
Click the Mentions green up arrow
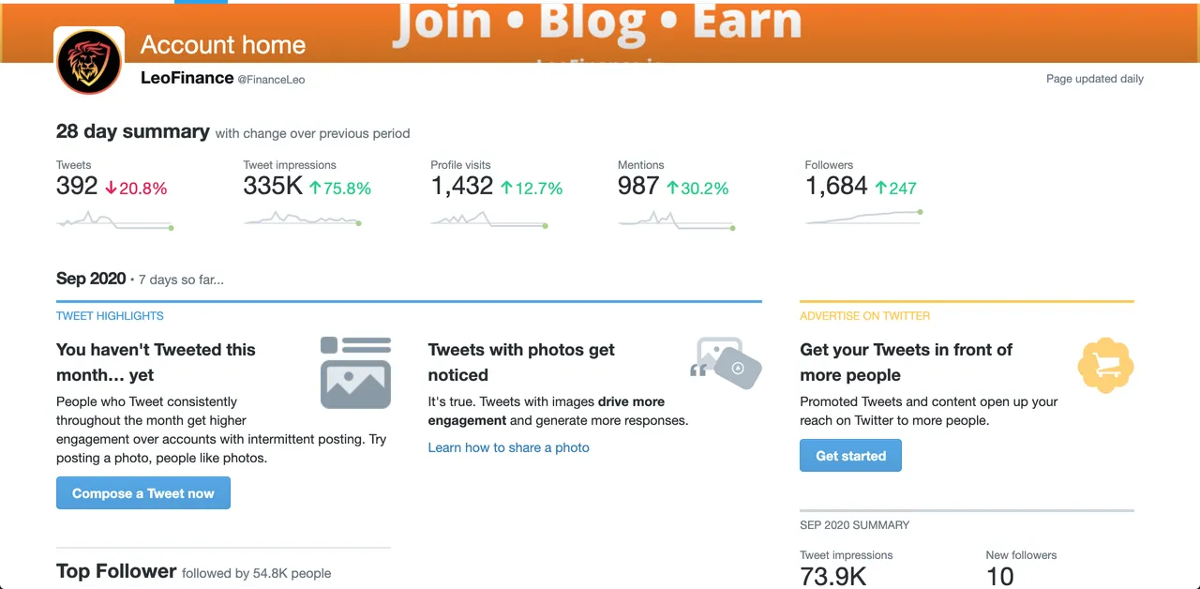(671, 189)
